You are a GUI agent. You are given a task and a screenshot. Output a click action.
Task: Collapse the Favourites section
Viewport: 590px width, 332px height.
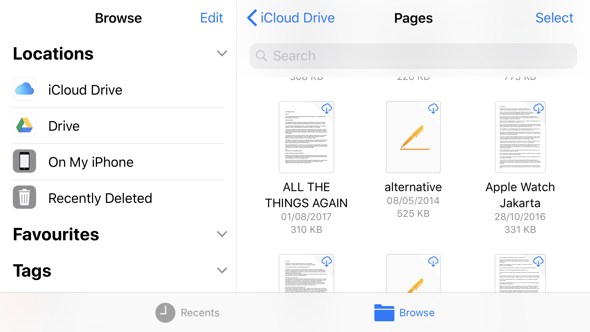(x=222, y=234)
